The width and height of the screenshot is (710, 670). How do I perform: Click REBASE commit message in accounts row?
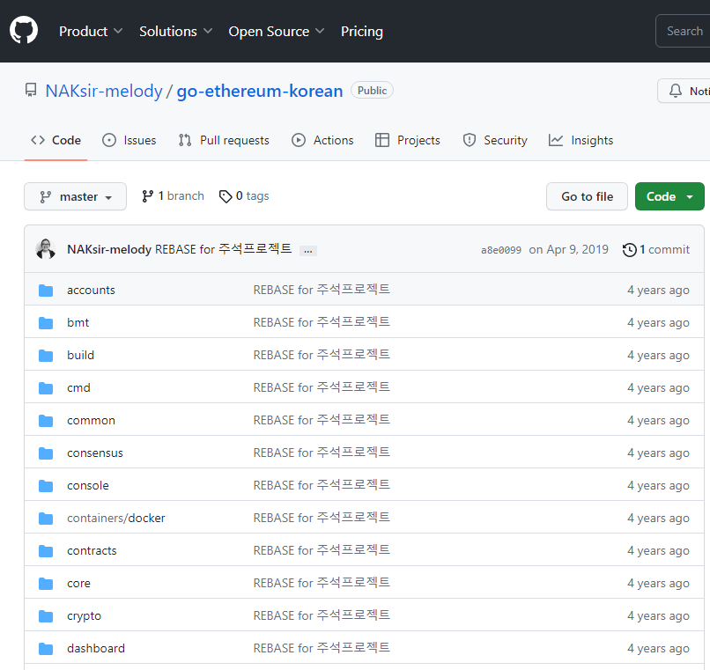[x=322, y=290]
